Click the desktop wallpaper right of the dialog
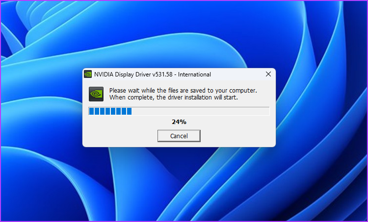The width and height of the screenshot is (368, 222). pos(321,108)
